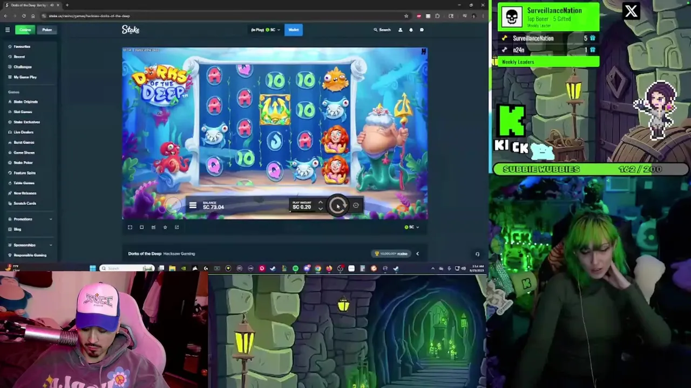The width and height of the screenshot is (691, 388).
Task: Open live stats chart icon
Action: click(153, 227)
